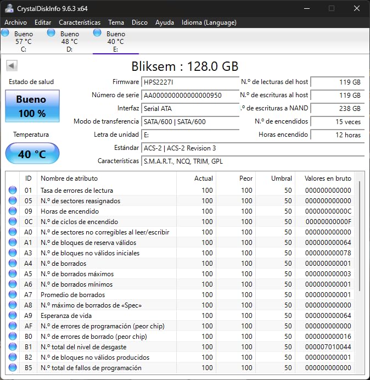The height and width of the screenshot is (380, 370).
Task: Click the Bliksem : 128.0 GB disk title
Action: click(185, 66)
